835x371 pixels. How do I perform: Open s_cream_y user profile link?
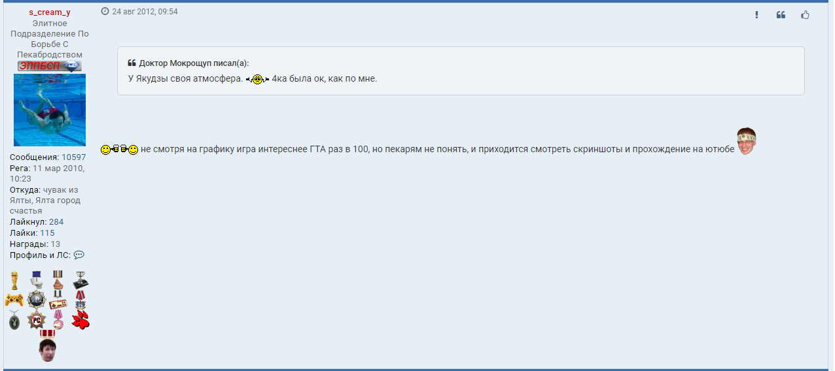click(x=50, y=12)
